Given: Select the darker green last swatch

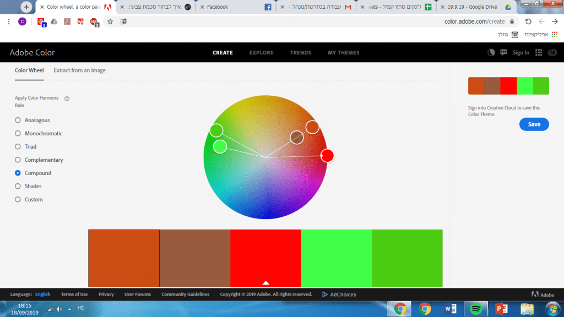Looking at the screenshot, I should [x=407, y=259].
